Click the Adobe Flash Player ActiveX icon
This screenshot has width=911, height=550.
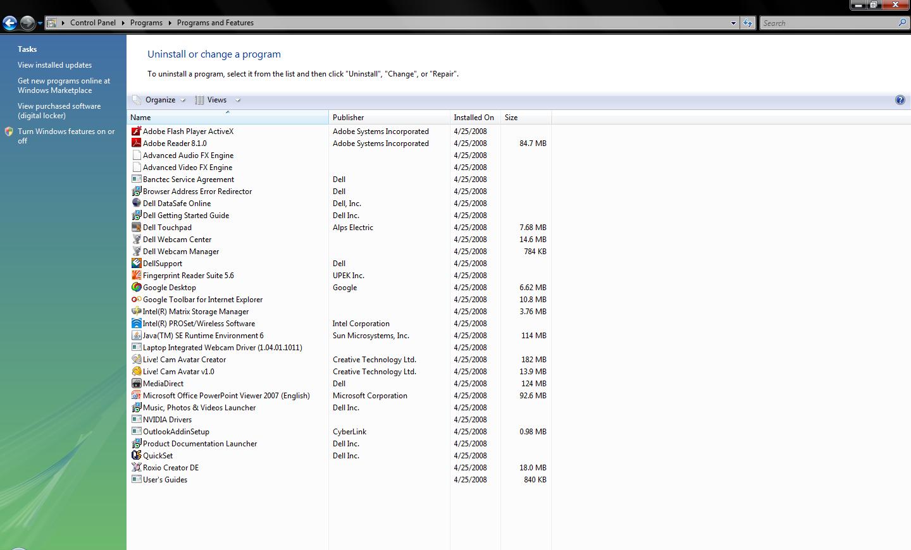coord(136,131)
